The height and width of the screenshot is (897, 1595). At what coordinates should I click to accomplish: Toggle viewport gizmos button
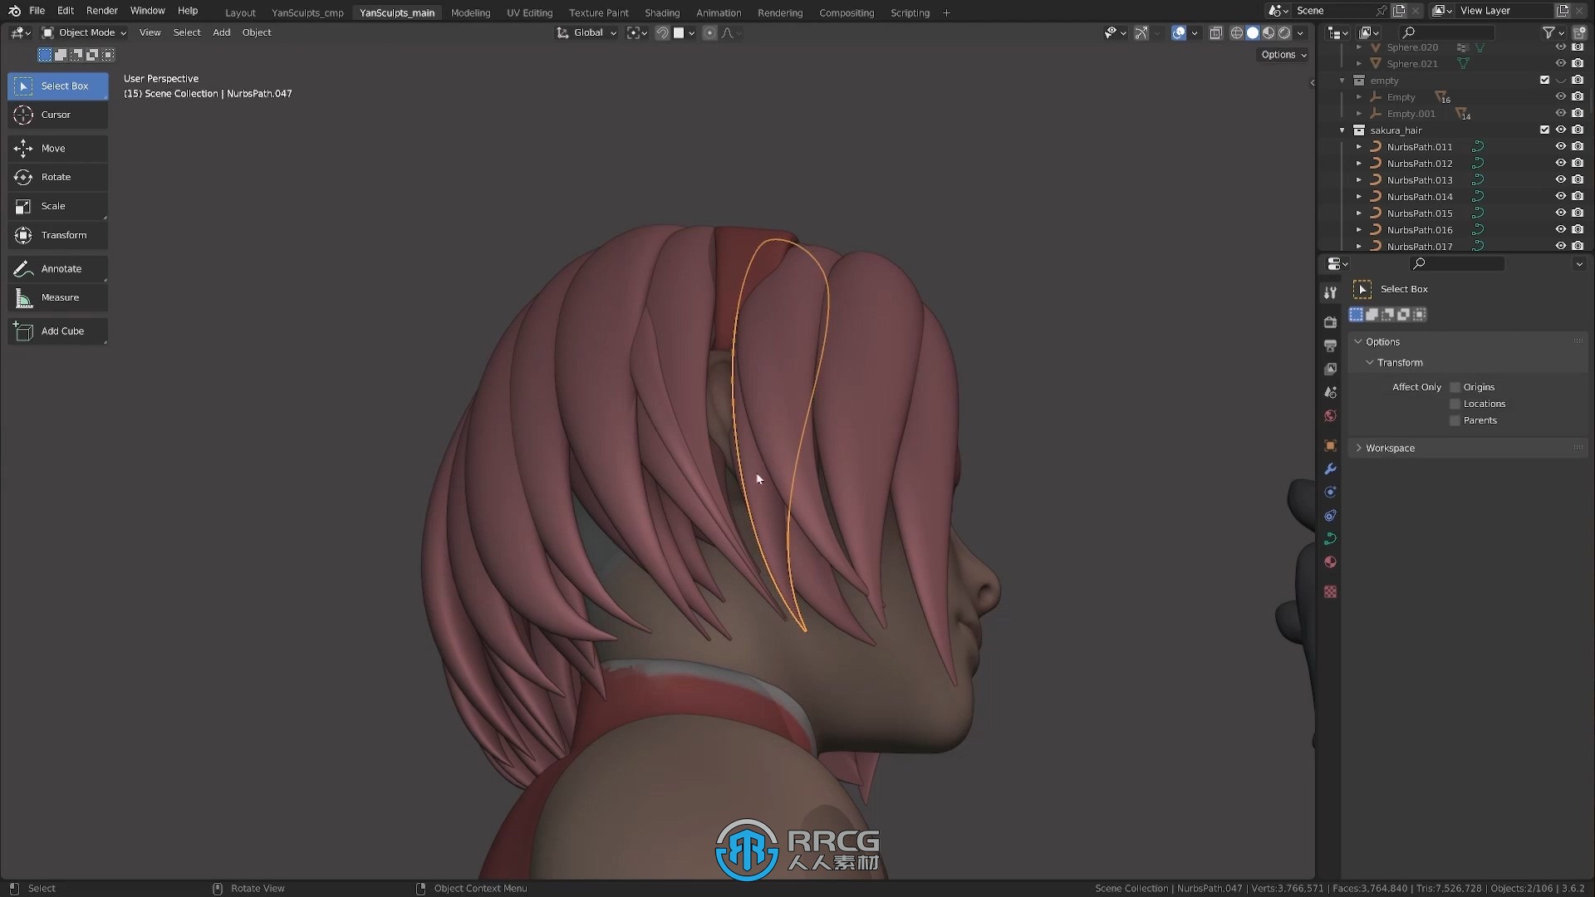pos(1141,32)
